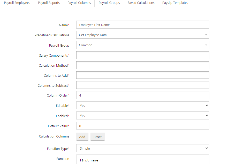Click the Default Value field
Image resolution: width=236 pixels, height=164 pixels.
click(143, 126)
